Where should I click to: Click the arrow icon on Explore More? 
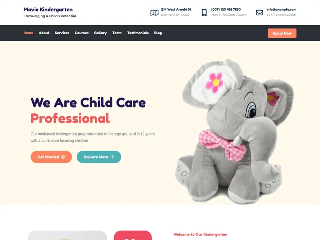pyautogui.click(x=112, y=157)
